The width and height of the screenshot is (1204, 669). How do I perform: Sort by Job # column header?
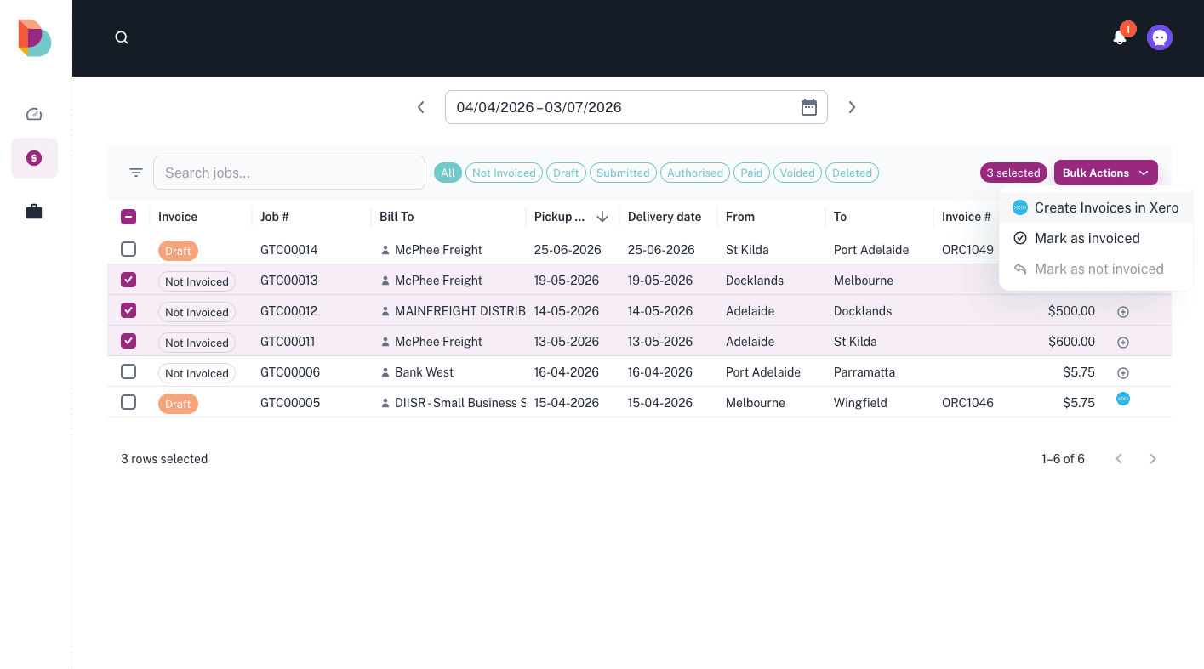click(275, 217)
